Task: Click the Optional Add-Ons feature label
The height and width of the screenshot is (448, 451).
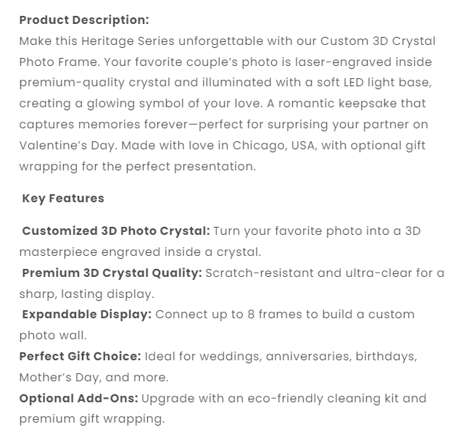Action: click(x=78, y=398)
